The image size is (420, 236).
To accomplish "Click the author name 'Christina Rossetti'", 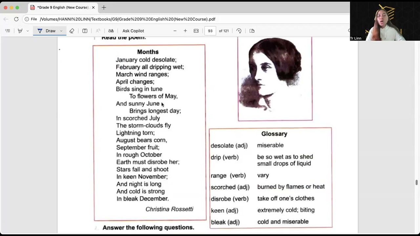I will (x=169, y=209).
